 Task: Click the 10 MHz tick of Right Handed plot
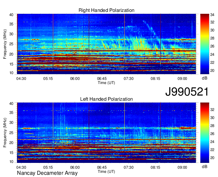coord(11,73)
